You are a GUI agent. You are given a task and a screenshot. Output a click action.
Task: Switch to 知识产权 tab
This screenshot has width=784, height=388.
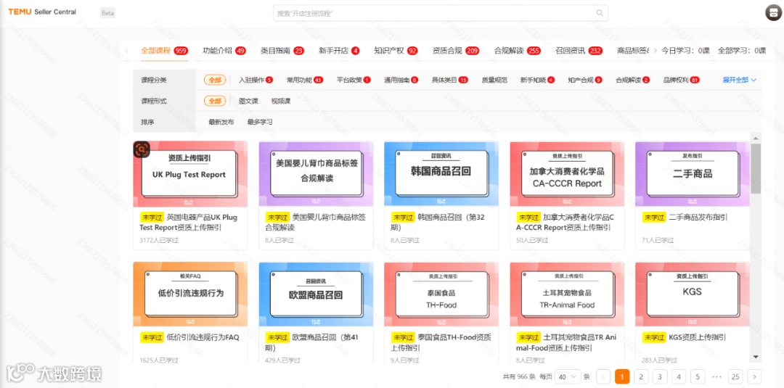pos(396,51)
